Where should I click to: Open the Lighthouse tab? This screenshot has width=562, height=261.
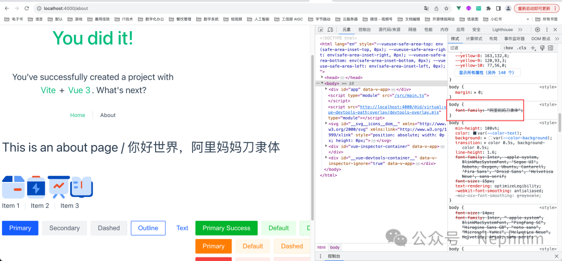point(503,30)
